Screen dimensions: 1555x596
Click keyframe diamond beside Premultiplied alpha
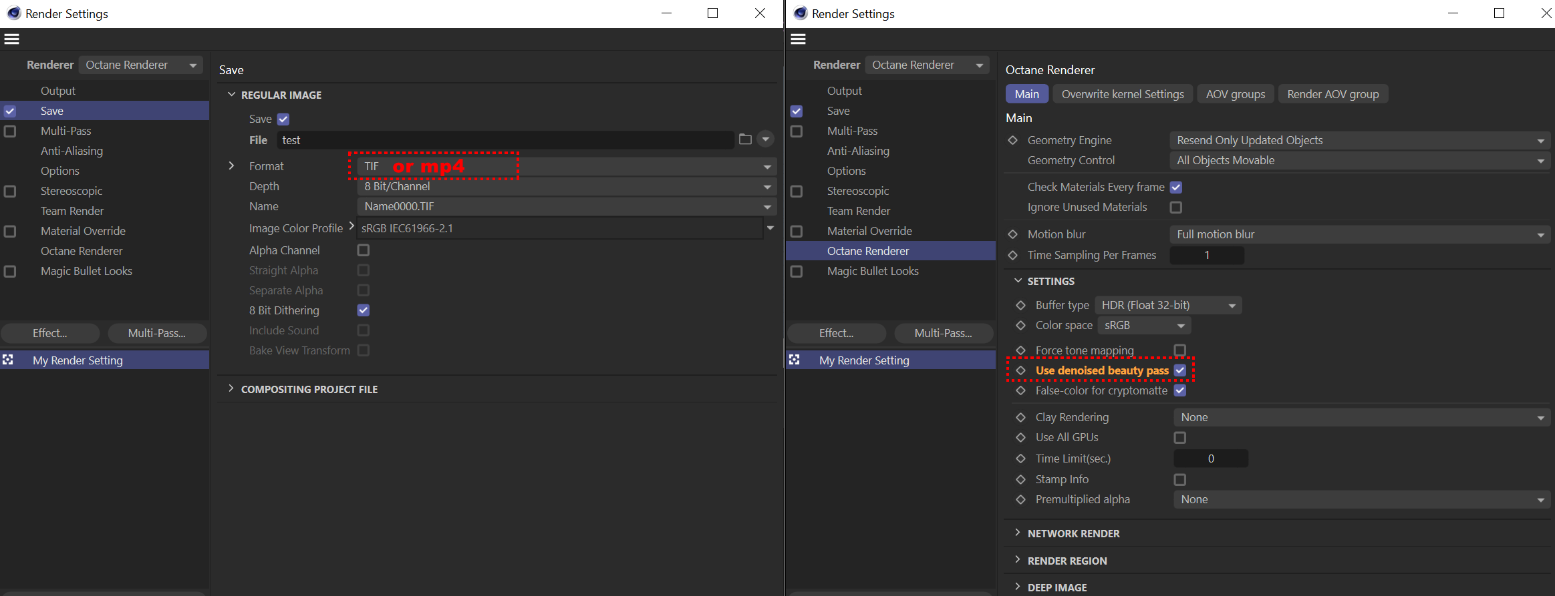point(1020,499)
